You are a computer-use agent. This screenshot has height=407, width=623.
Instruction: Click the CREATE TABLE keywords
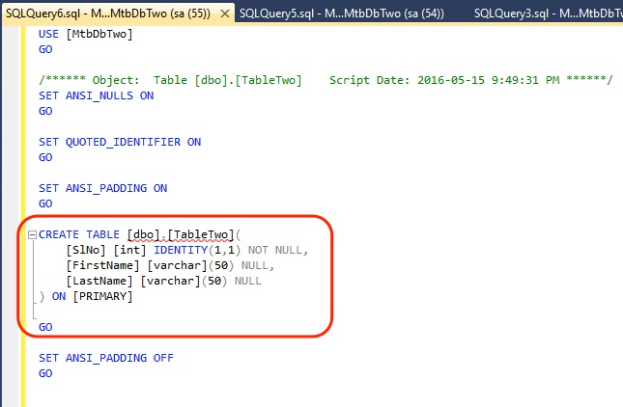point(79,234)
